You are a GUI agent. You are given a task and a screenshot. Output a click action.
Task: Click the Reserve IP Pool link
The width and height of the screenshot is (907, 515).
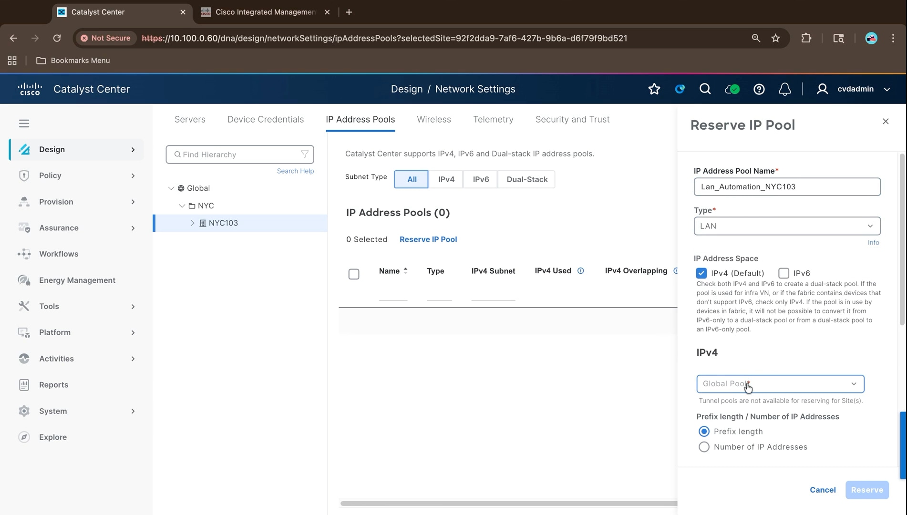click(428, 239)
